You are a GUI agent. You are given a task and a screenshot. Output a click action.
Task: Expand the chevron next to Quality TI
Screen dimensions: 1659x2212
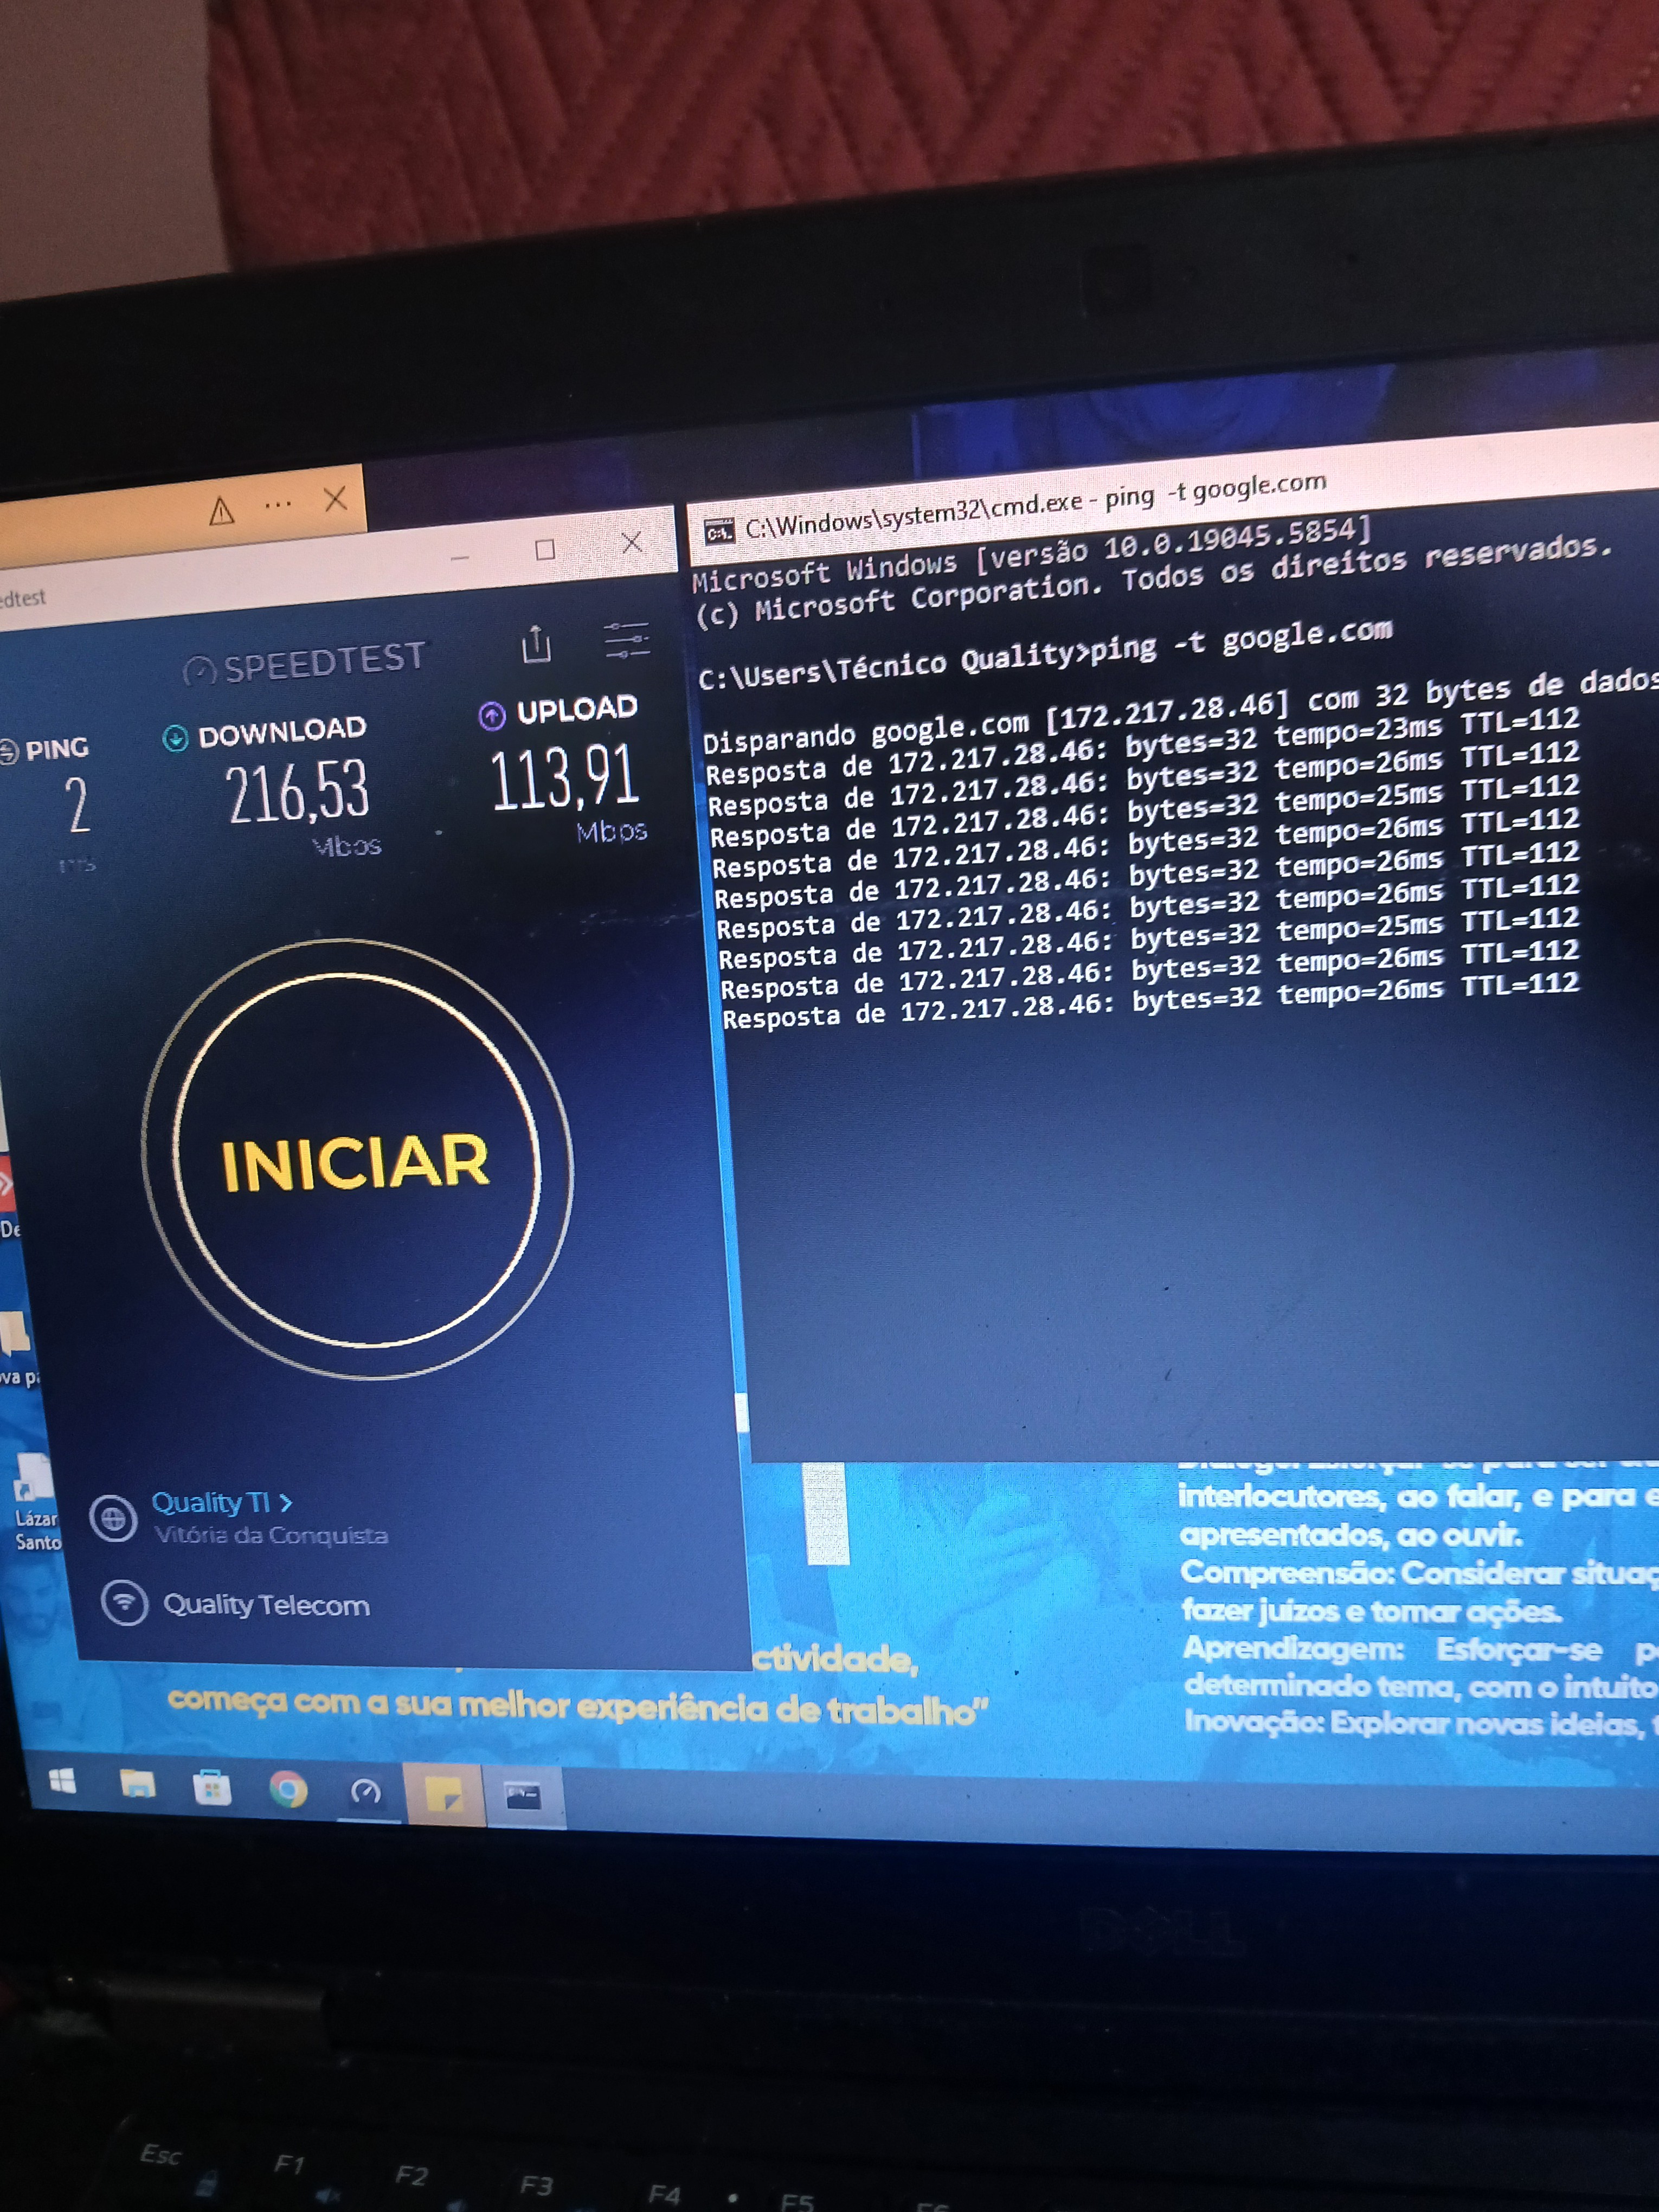point(286,1502)
